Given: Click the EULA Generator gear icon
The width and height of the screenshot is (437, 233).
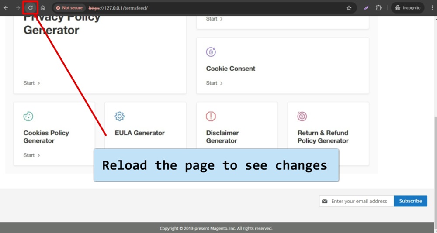Looking at the screenshot, I should tap(120, 116).
